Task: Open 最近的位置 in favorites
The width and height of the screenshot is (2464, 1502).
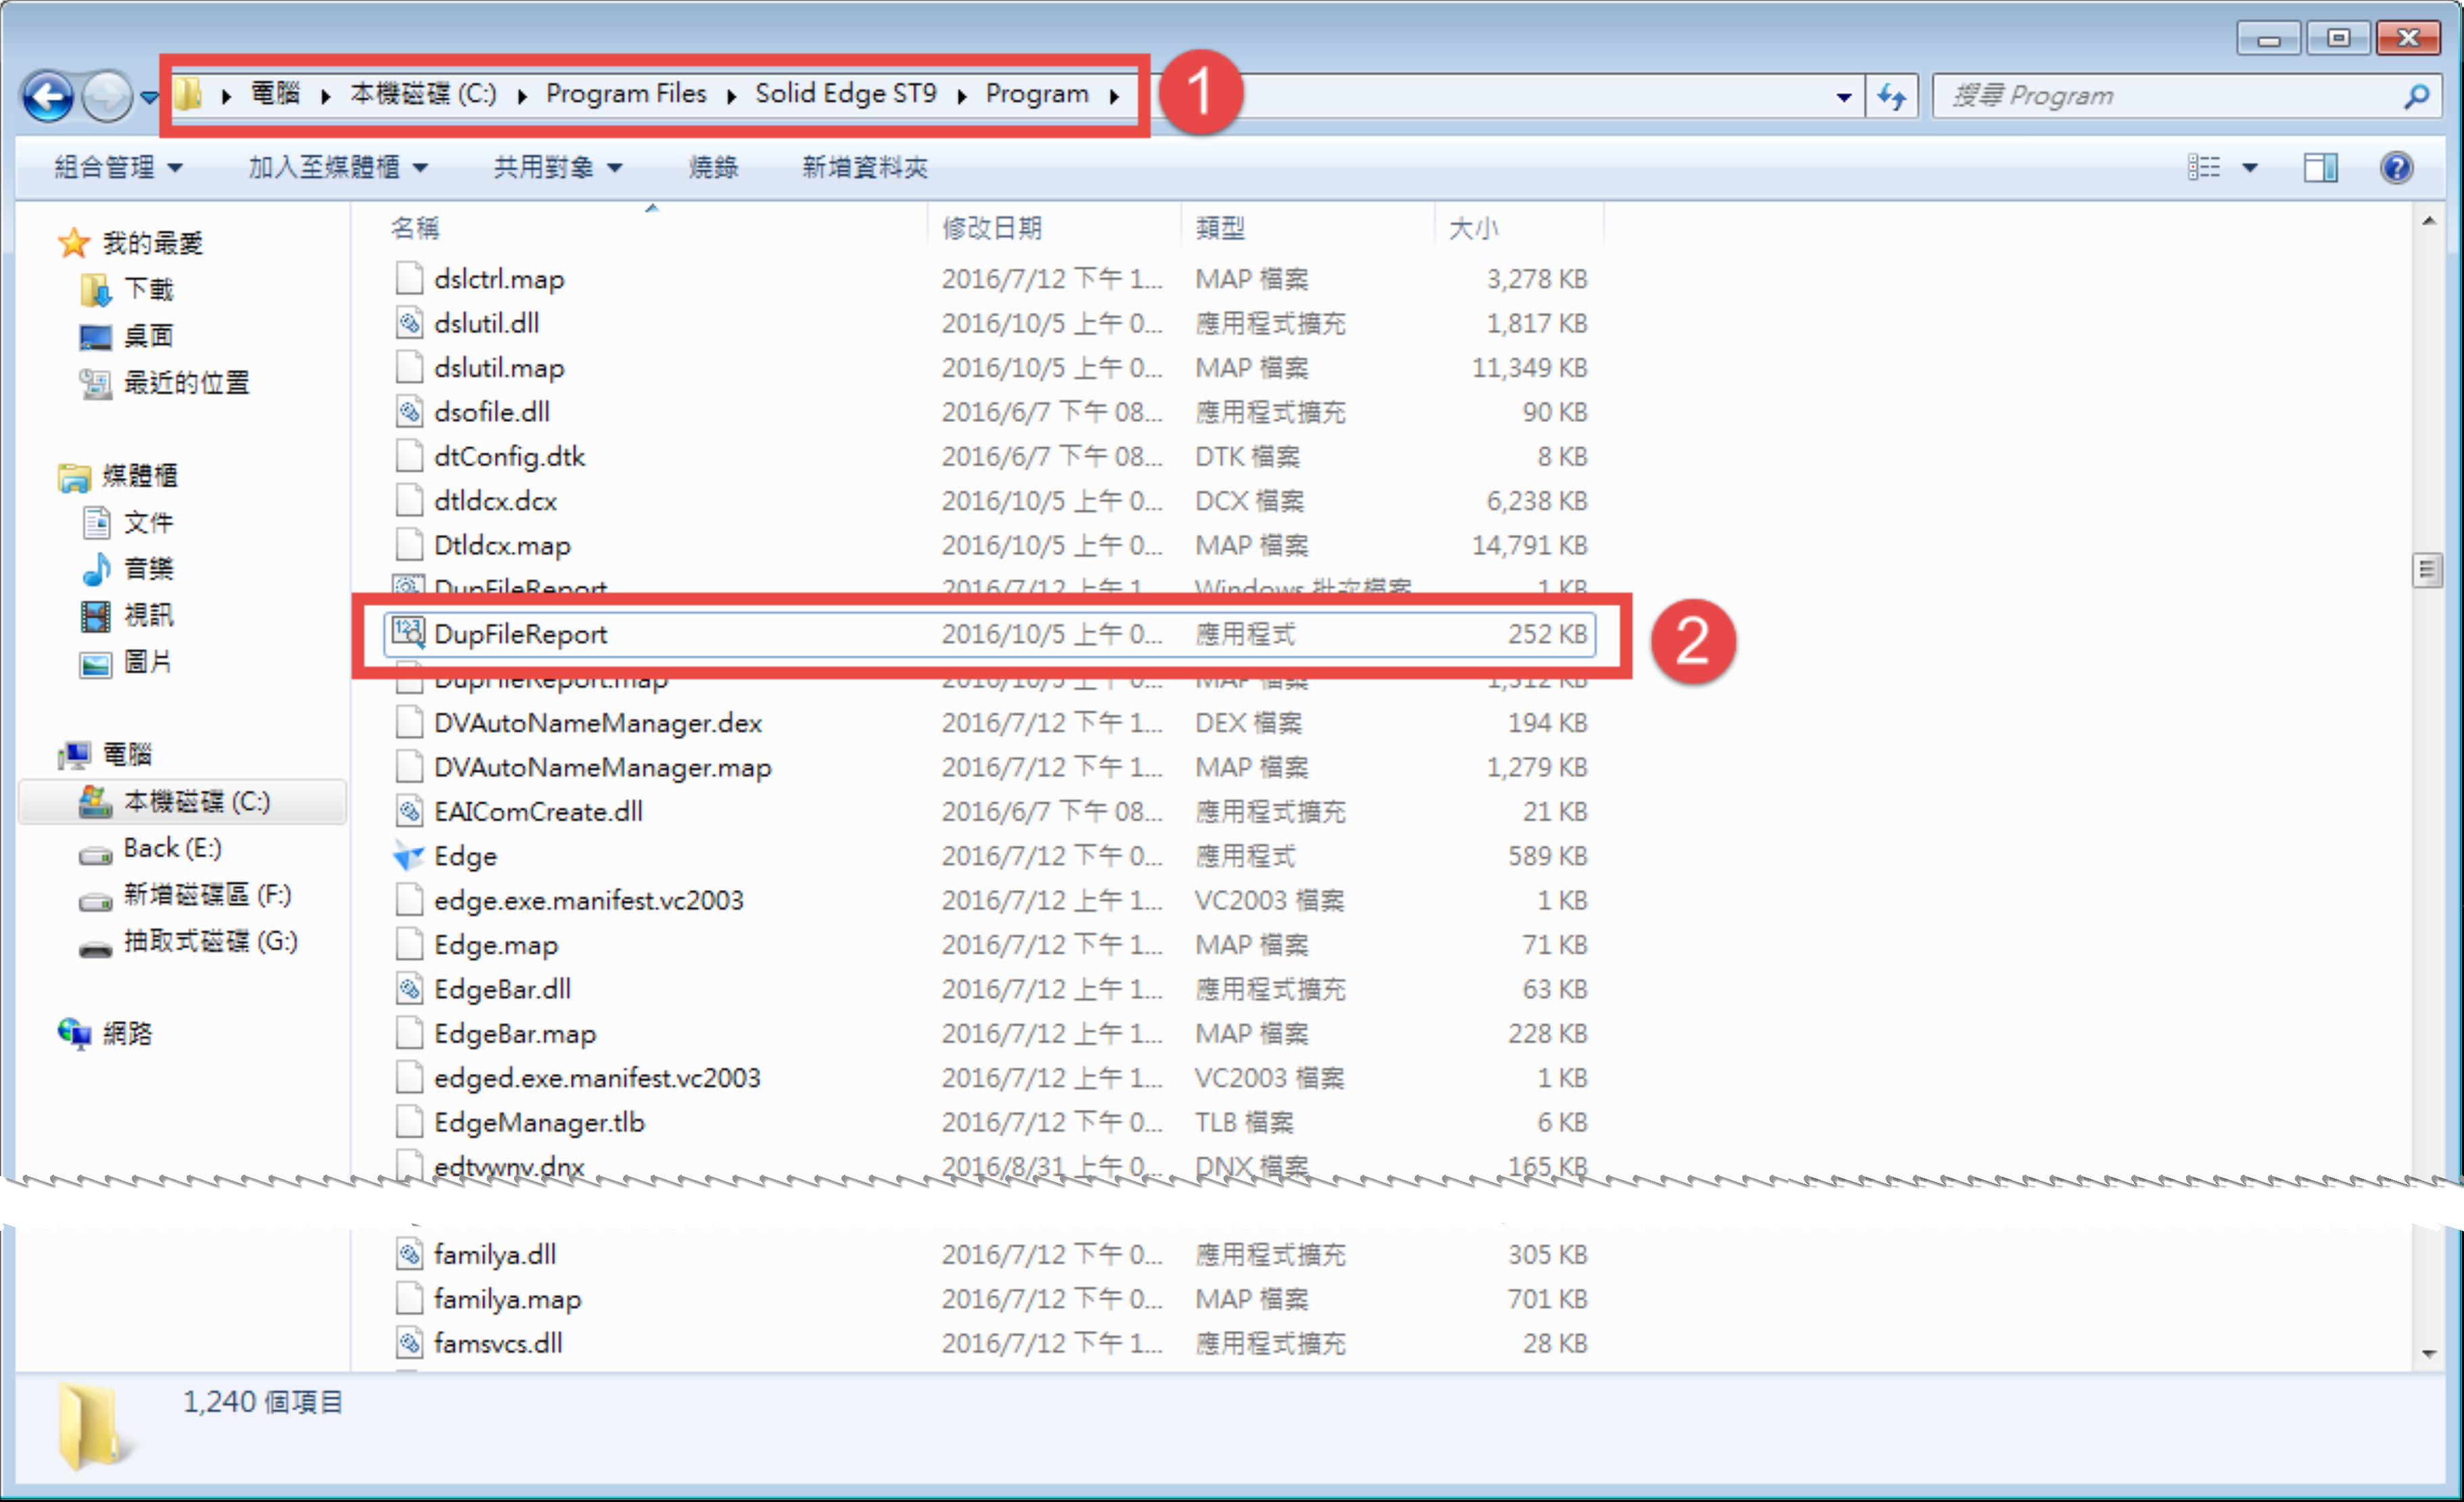Action: [186, 382]
